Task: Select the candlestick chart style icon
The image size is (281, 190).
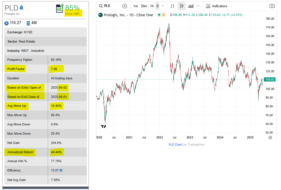Action: [181, 6]
